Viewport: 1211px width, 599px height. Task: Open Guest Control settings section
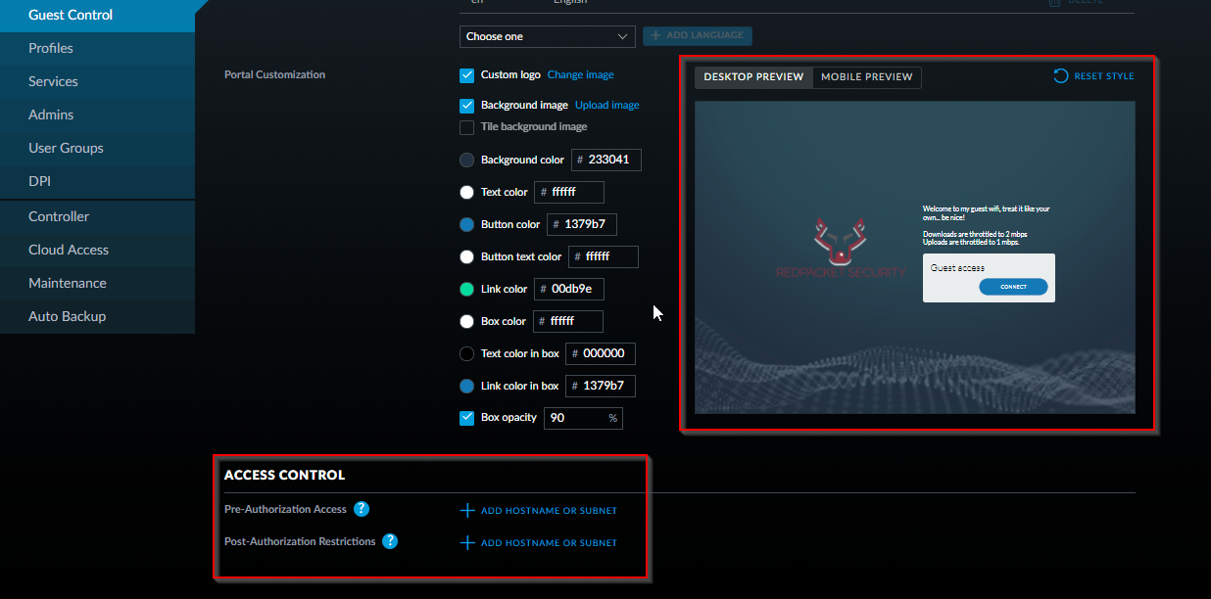click(x=97, y=15)
